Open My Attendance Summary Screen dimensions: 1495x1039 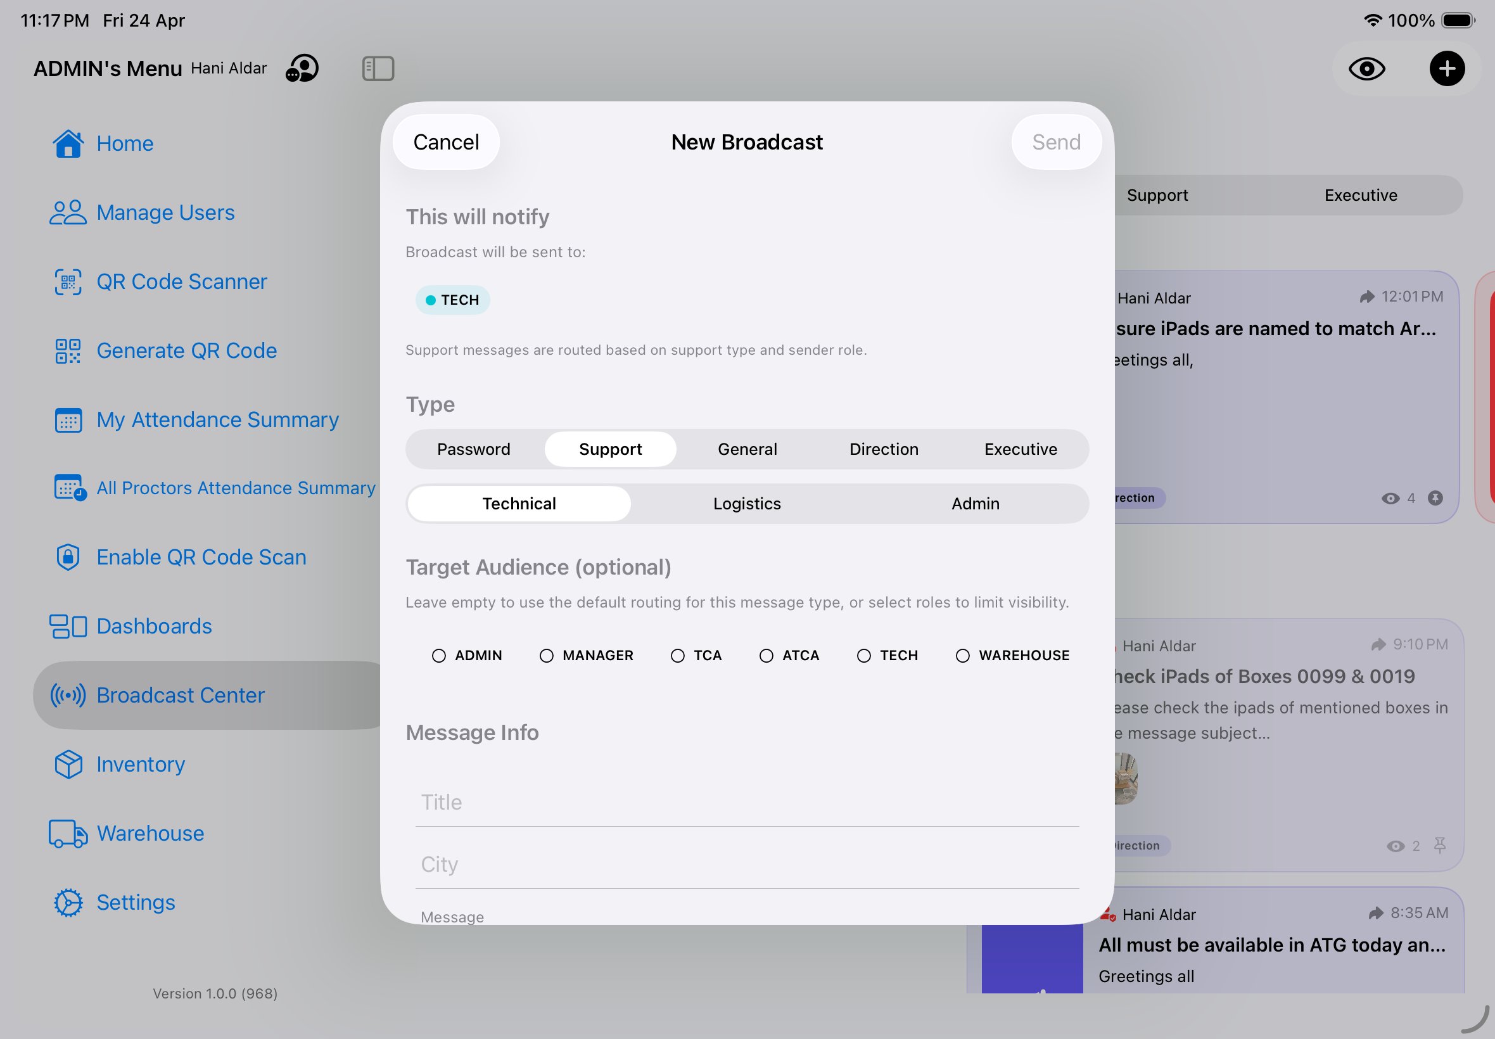coord(68,420)
